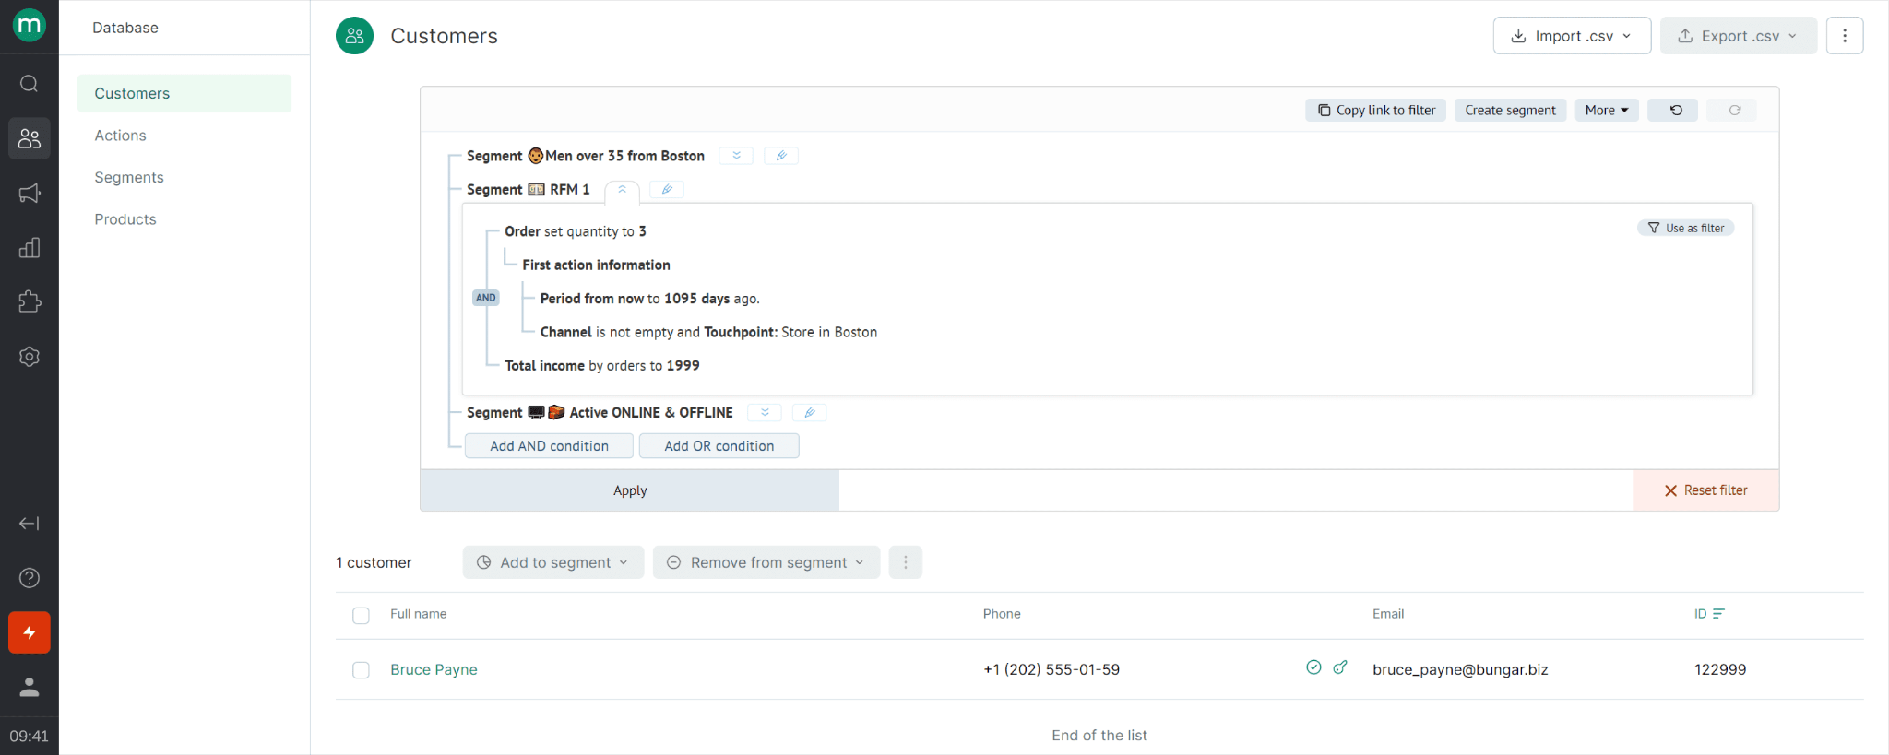1889x755 pixels.
Task: Edit the Active ONLINE & OFFLINE segment
Action: 810,412
